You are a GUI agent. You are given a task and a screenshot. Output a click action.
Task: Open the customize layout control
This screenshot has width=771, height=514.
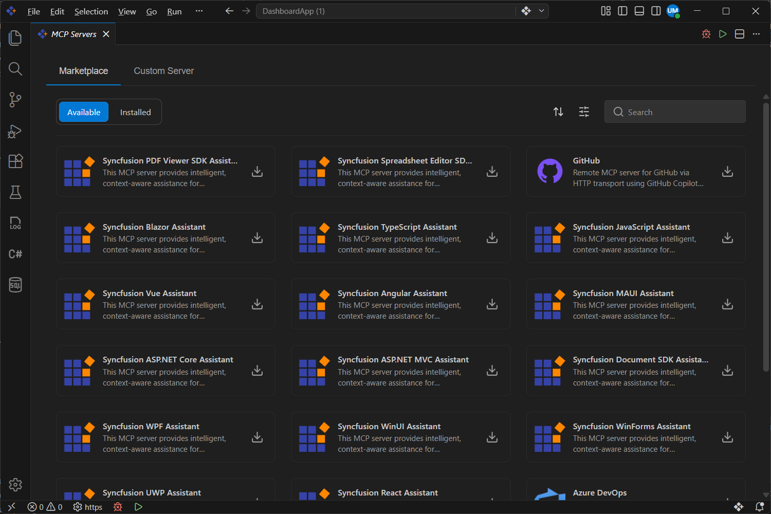[606, 11]
